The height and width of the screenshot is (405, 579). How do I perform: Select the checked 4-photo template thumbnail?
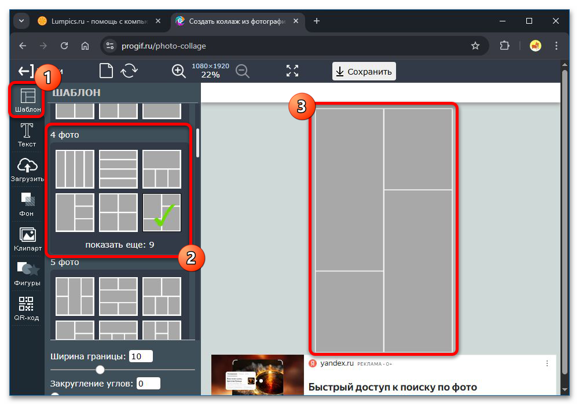click(x=162, y=212)
